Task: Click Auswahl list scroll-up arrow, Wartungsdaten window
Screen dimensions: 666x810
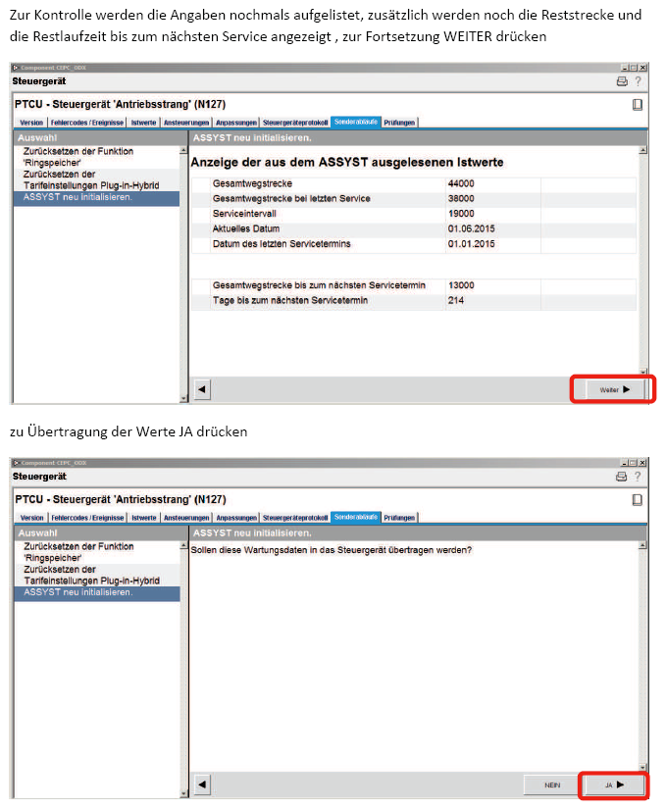Action: click(184, 545)
